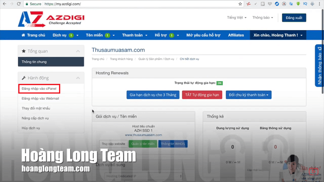This screenshot has width=324, height=182.
Task: Click Quản lý Sản phẩm / Dịch vụ breadcrumb
Action: [156, 59]
